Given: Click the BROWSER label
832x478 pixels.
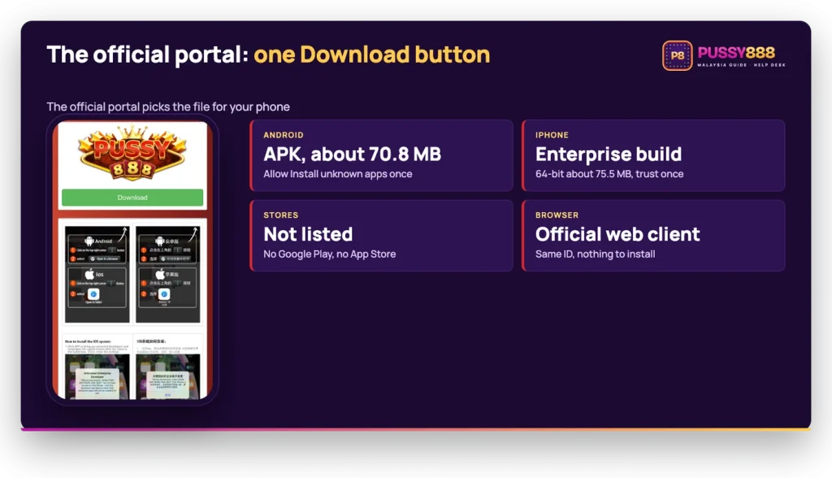Looking at the screenshot, I should click(x=557, y=215).
